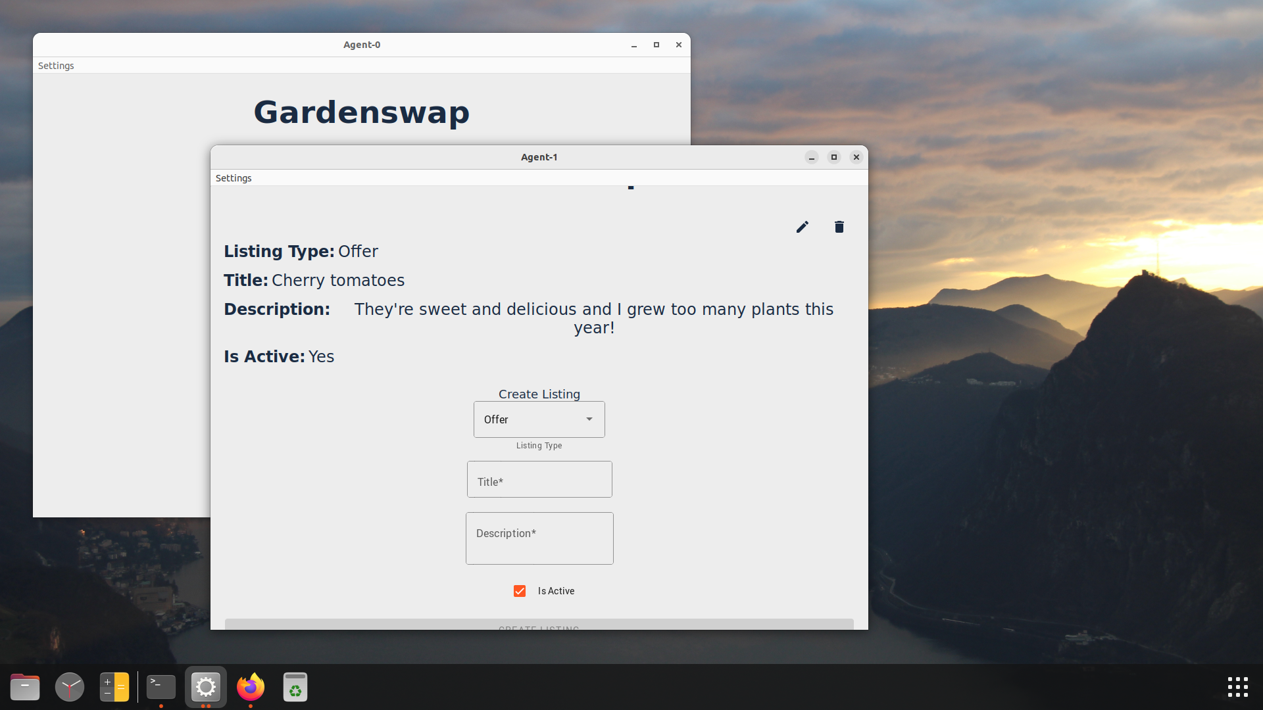The height and width of the screenshot is (710, 1263).
Task: Click the Cherry tomatoes title text
Action: 337,280
